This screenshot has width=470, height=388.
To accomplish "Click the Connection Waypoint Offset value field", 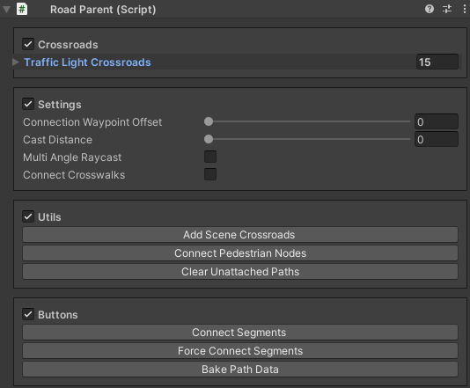I will pos(437,121).
